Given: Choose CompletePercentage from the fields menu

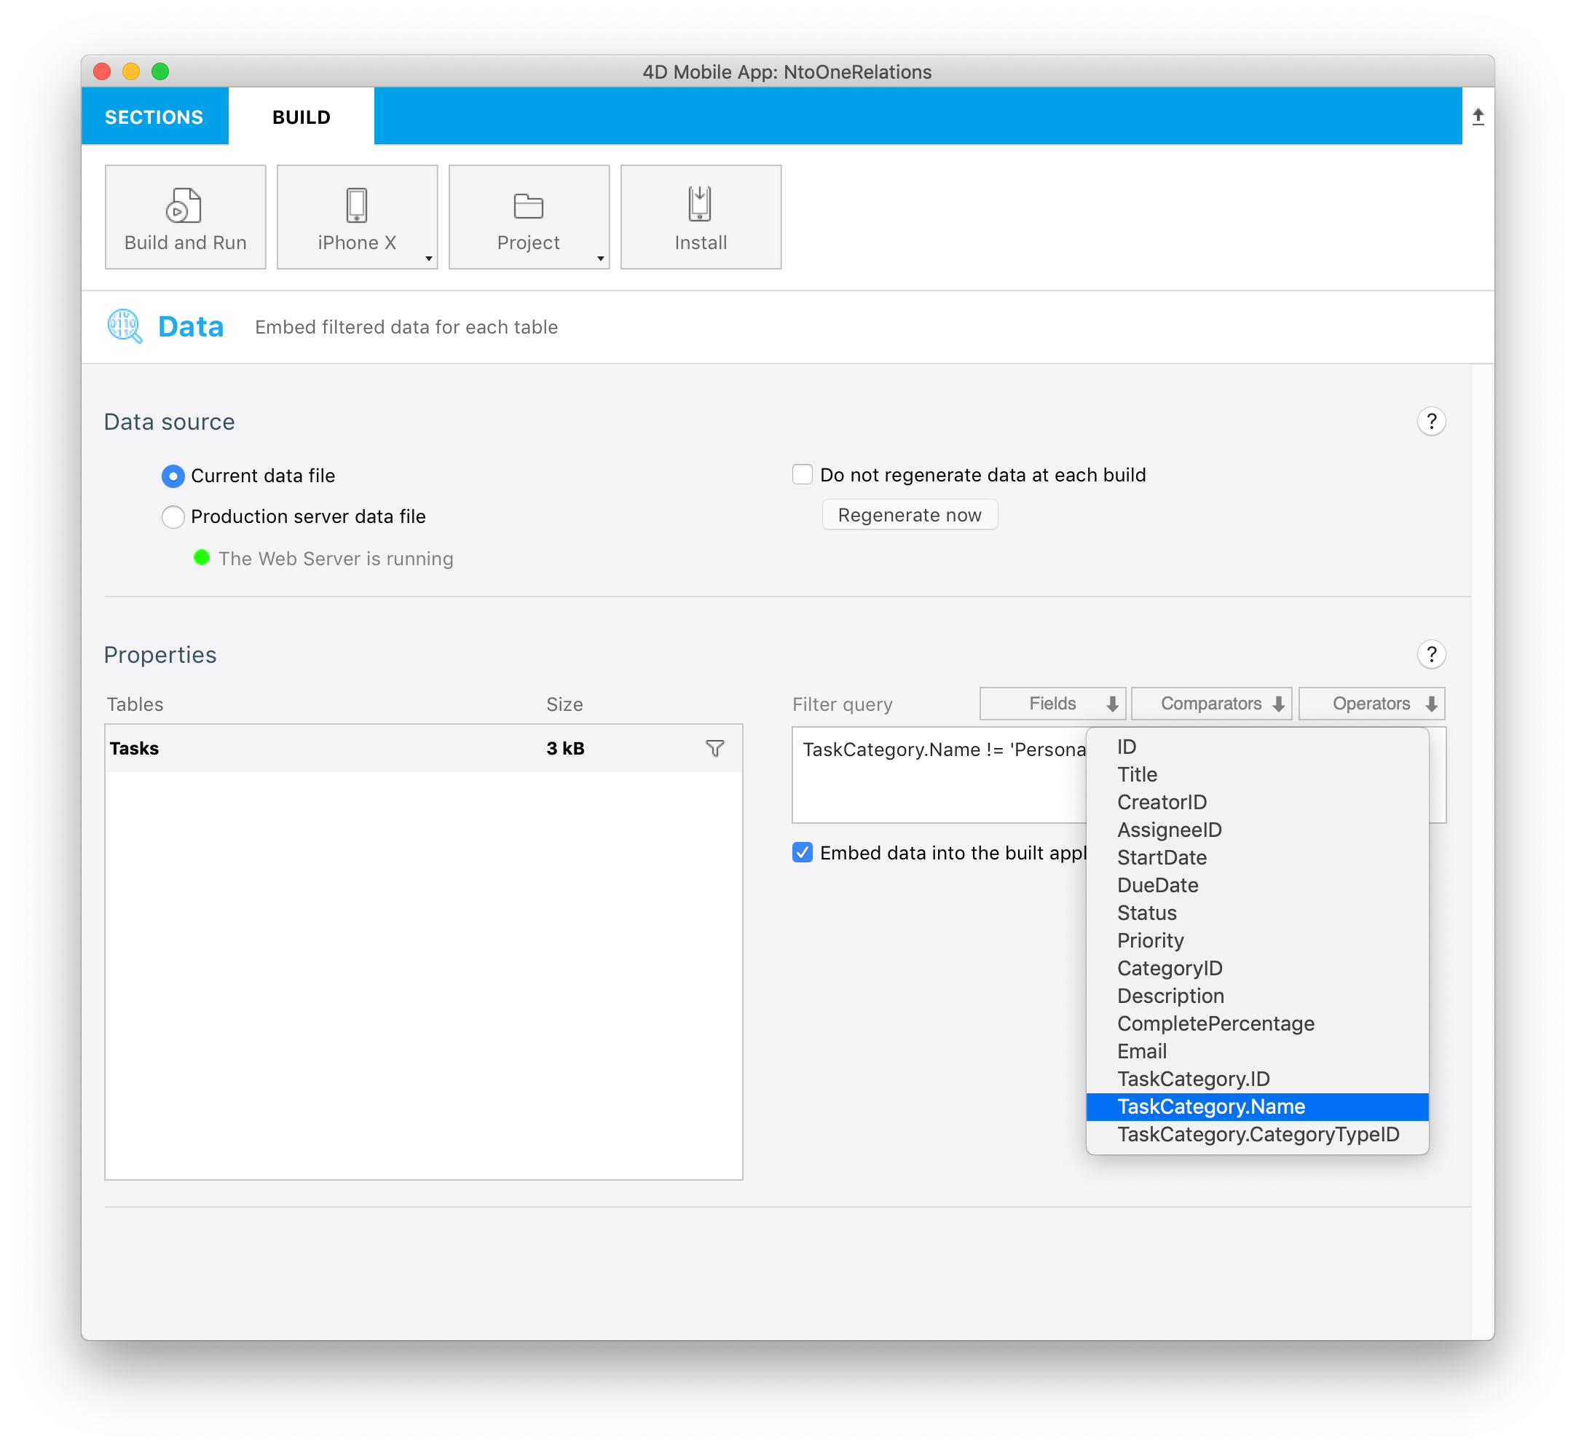Looking at the screenshot, I should 1257,1023.
